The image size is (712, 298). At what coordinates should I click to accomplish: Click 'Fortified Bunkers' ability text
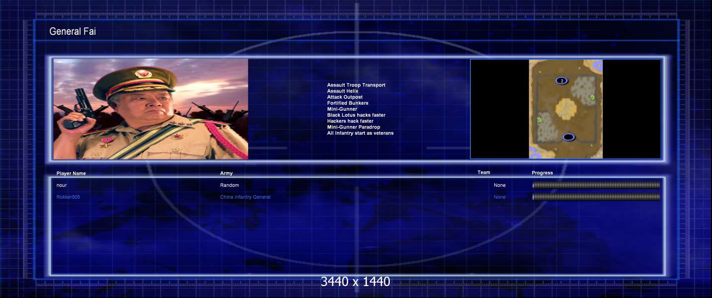(348, 103)
